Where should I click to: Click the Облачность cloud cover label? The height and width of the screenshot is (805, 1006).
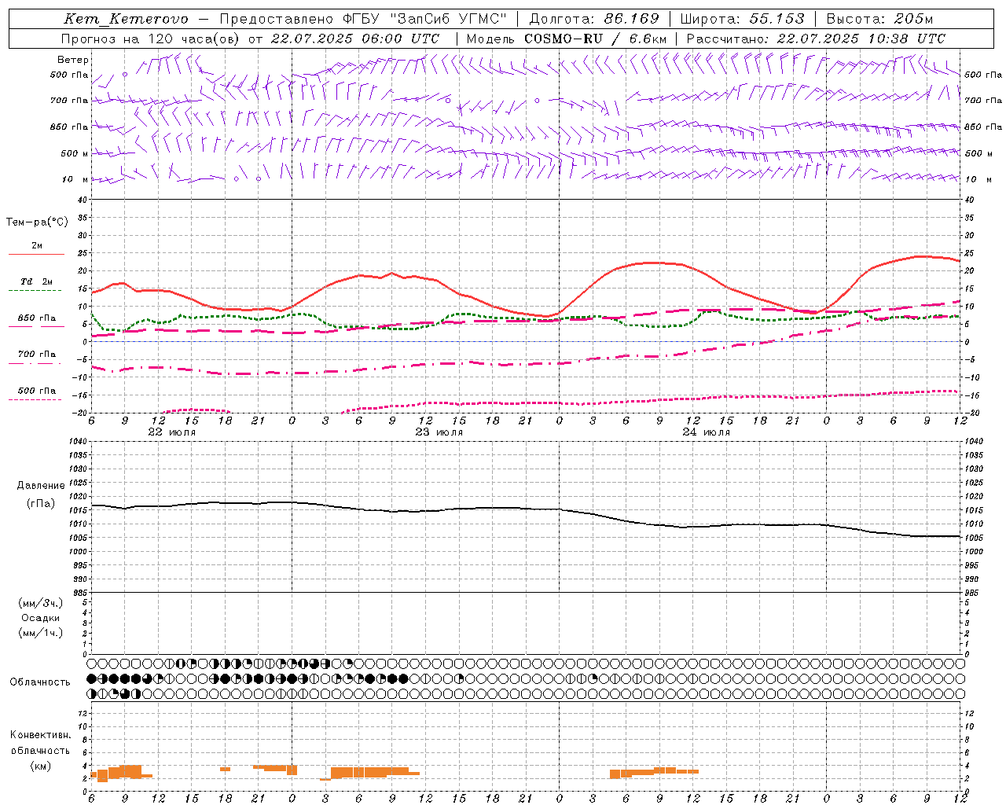pos(40,682)
